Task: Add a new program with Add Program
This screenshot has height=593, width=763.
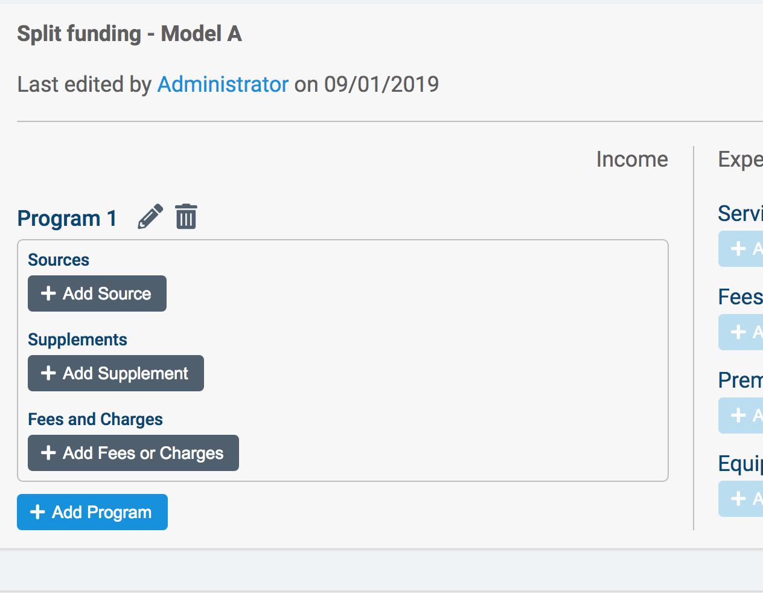Action: click(92, 512)
